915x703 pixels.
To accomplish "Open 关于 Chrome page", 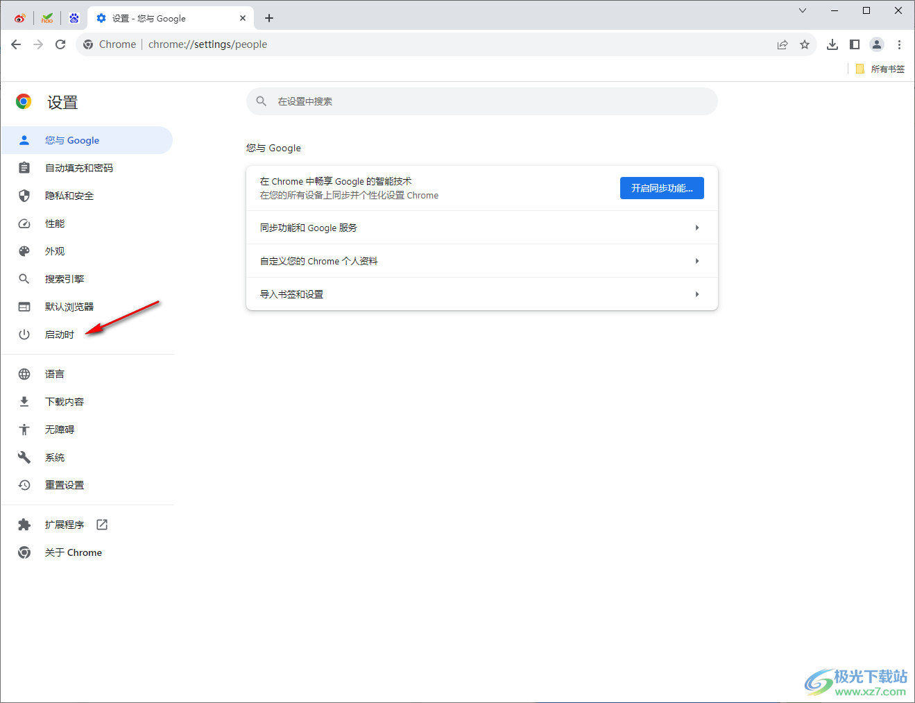I will coord(87,552).
